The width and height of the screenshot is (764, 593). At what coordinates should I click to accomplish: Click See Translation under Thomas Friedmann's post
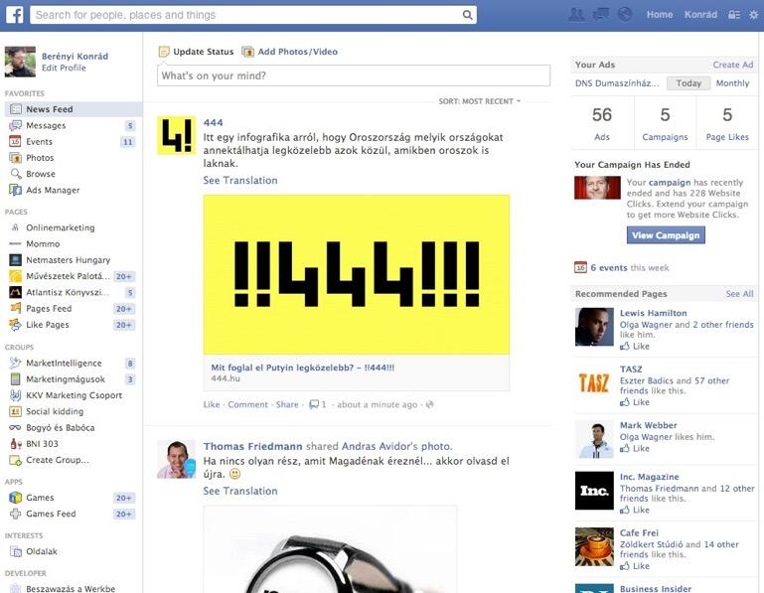240,491
